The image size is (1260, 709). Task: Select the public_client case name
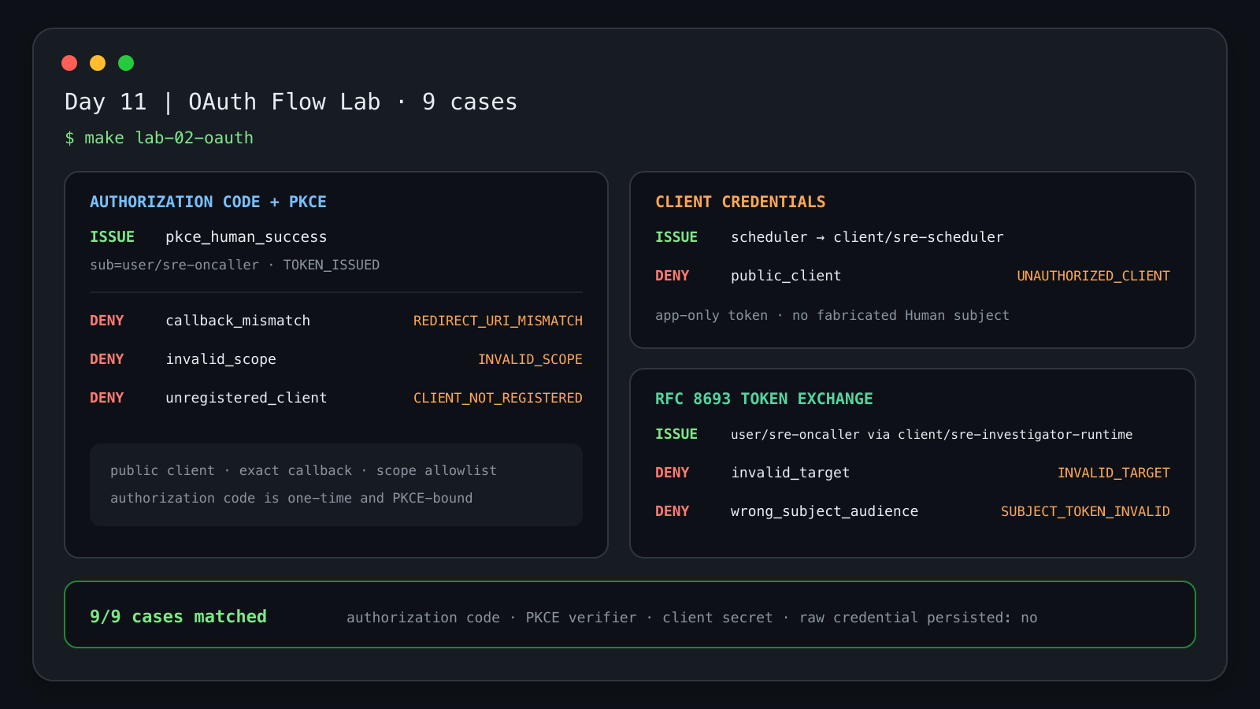pos(786,276)
